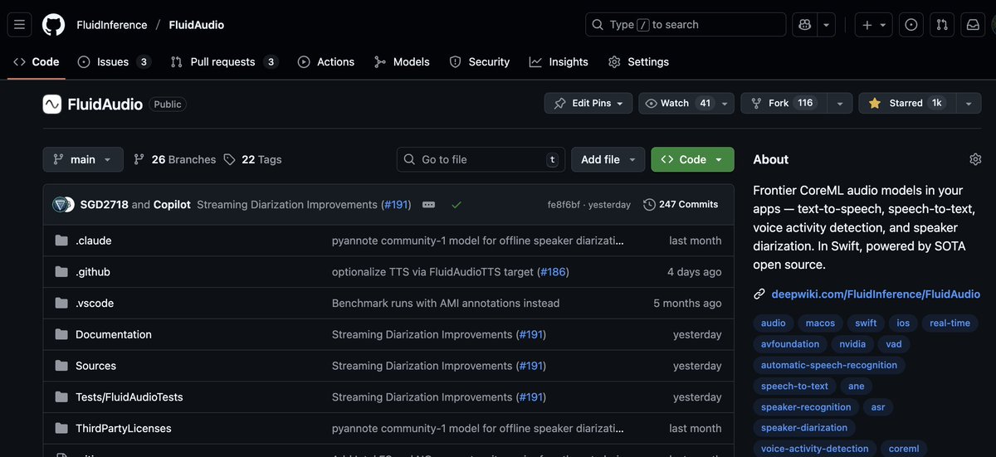Open the notifications inbox icon
Screen dimensions: 996x457
[973, 25]
